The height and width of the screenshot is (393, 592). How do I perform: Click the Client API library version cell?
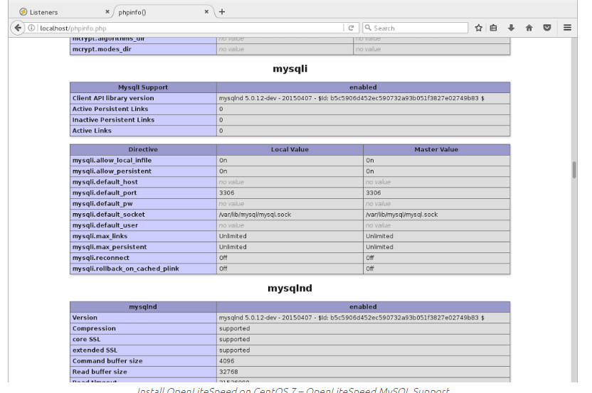143,98
